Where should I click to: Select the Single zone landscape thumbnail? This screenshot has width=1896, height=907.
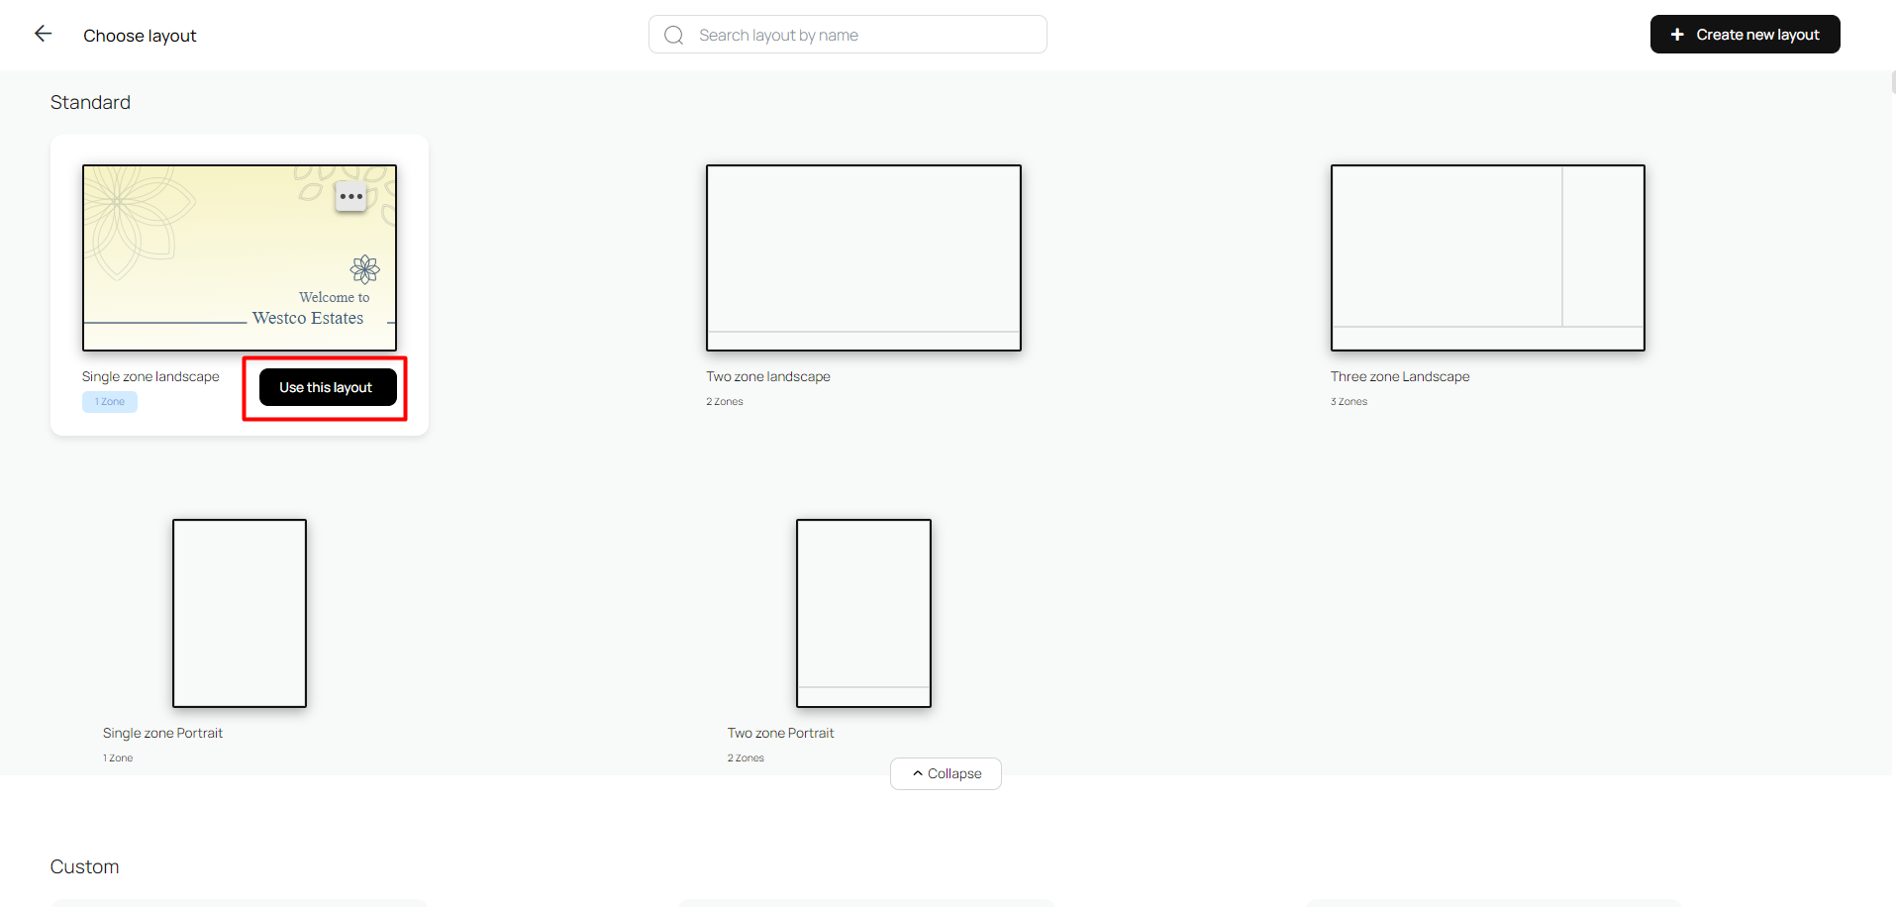pos(240,257)
